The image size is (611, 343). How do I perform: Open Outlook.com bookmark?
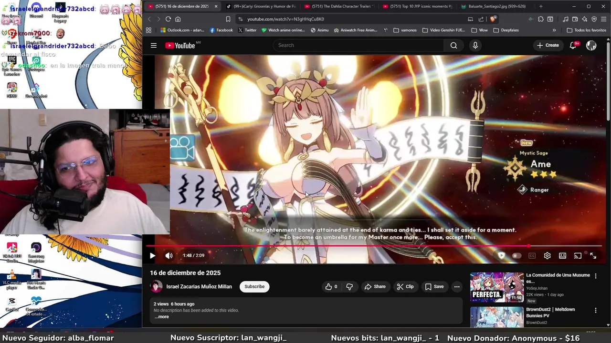pos(182,30)
